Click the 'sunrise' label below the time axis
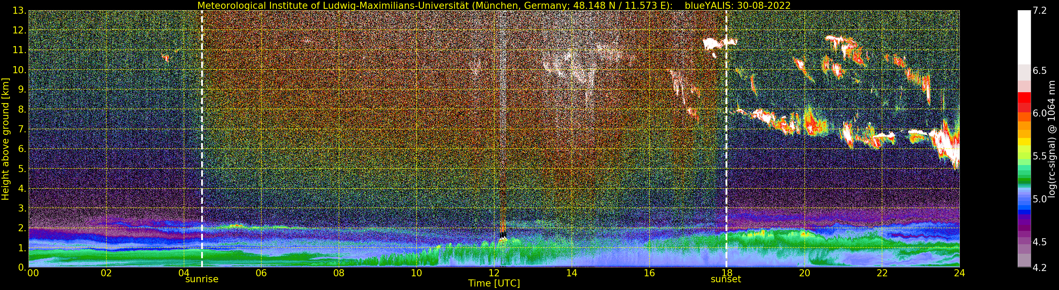Viewport: 1059px width, 290px height. (201, 279)
